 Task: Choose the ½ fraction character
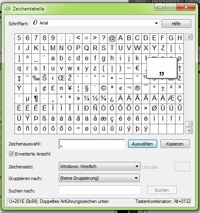(x=95, y=98)
